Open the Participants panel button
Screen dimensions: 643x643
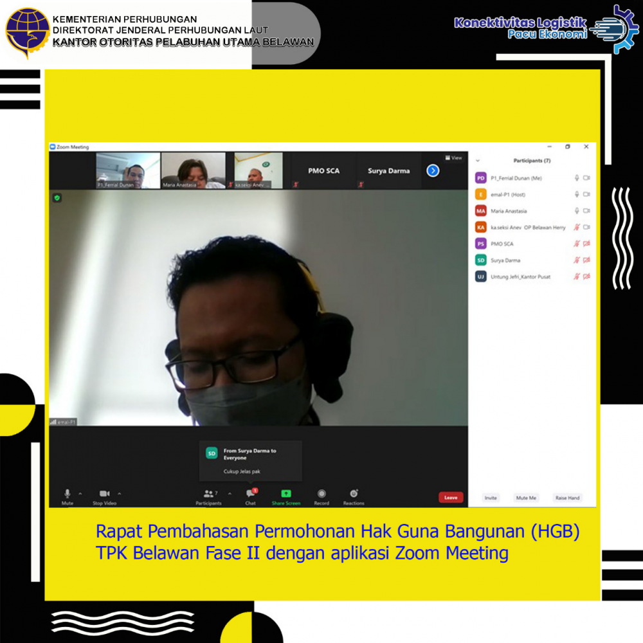[209, 496]
